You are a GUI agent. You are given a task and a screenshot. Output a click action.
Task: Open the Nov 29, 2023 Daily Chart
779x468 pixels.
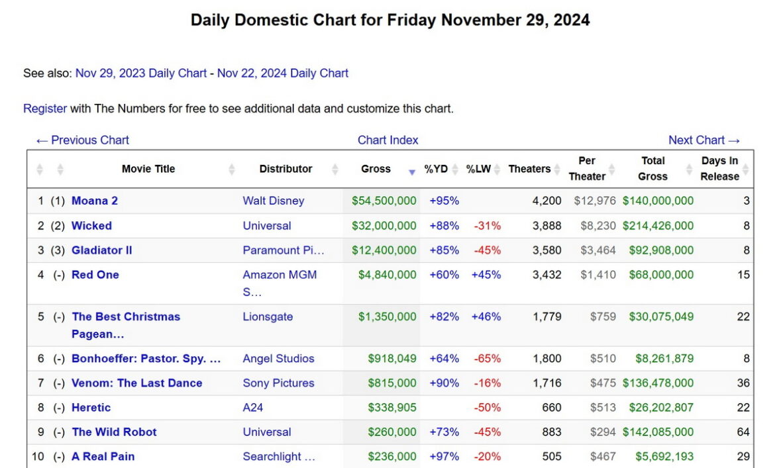[141, 73]
